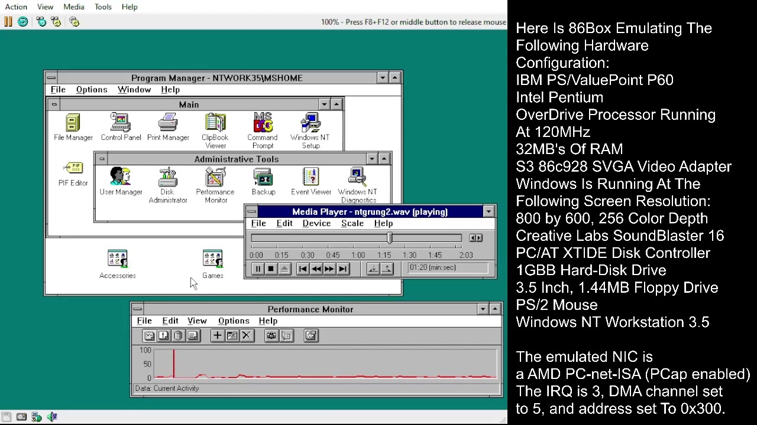View Log button in Performance Monitor toolbar
Image resolution: width=757 pixels, height=425 pixels.
[x=178, y=336]
